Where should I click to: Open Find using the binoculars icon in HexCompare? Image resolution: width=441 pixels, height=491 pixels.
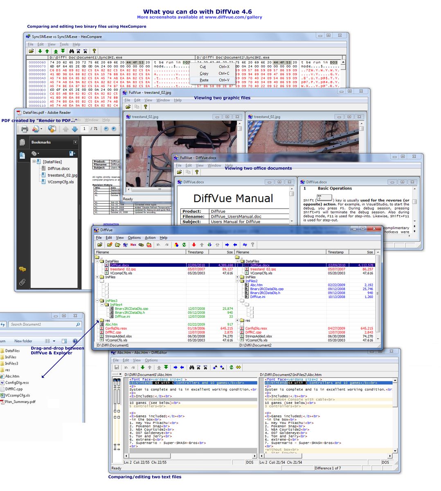pos(72,51)
